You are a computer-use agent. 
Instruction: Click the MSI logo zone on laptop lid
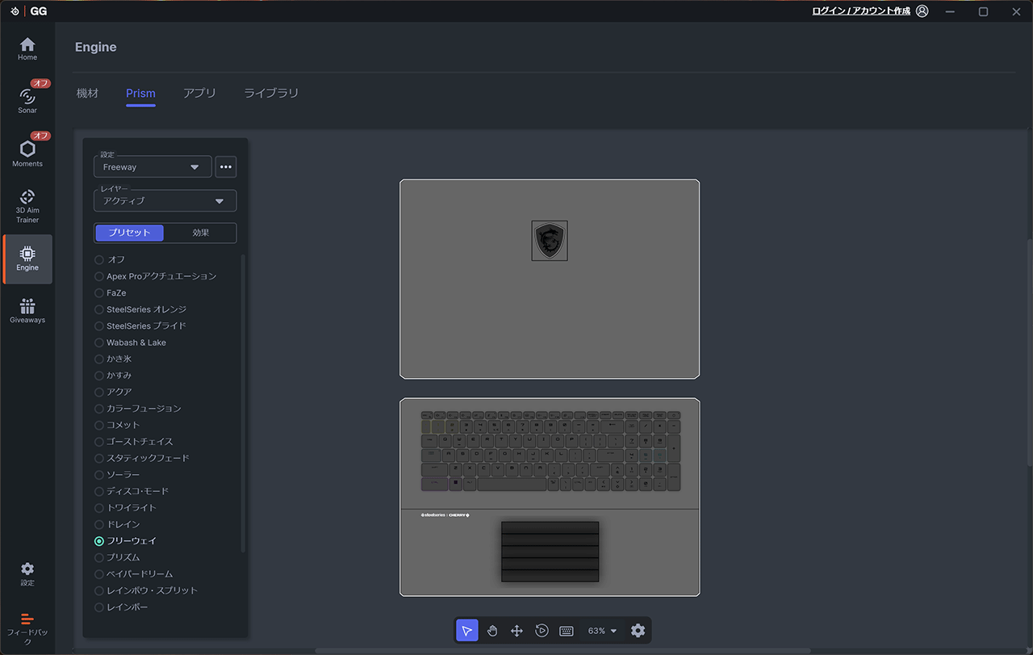pyautogui.click(x=549, y=241)
